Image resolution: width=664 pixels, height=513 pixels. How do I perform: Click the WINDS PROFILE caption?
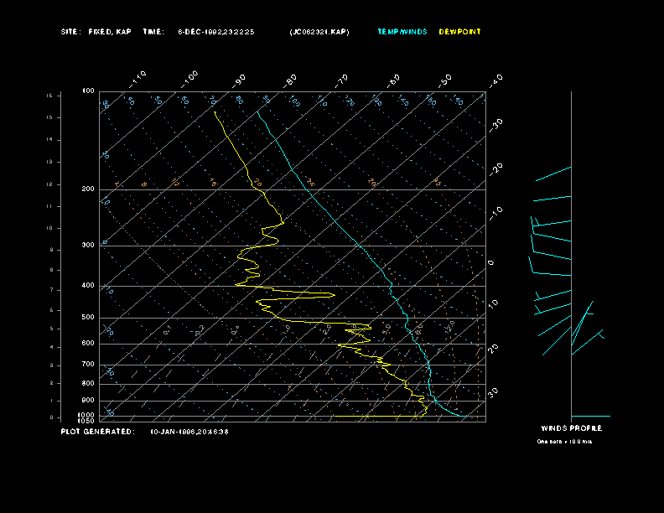(572, 428)
